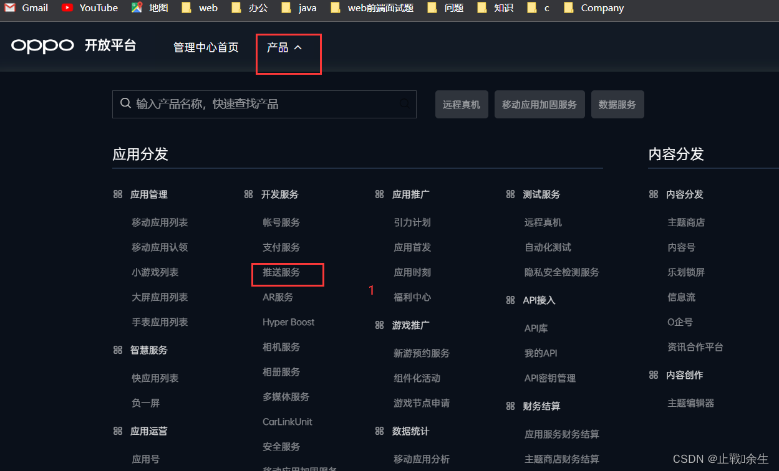The height and width of the screenshot is (471, 779).
Task: Click the grid icon beside 内容创作
Action: [654, 375]
